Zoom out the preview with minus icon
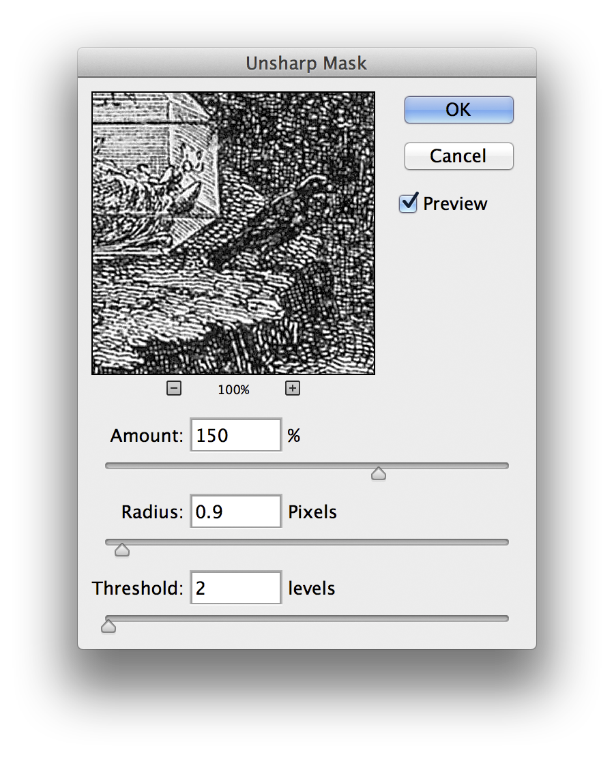This screenshot has height=757, width=614. 174,388
